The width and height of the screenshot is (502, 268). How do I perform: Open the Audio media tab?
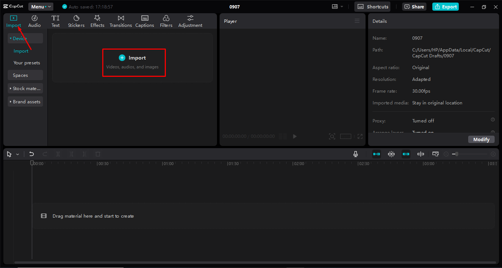tap(35, 21)
